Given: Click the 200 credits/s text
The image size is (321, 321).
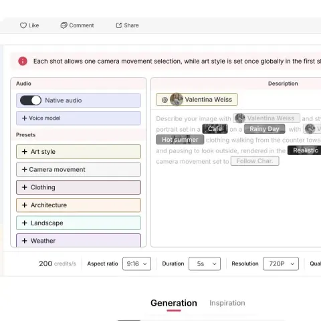Looking at the screenshot, I should (x=58, y=263).
